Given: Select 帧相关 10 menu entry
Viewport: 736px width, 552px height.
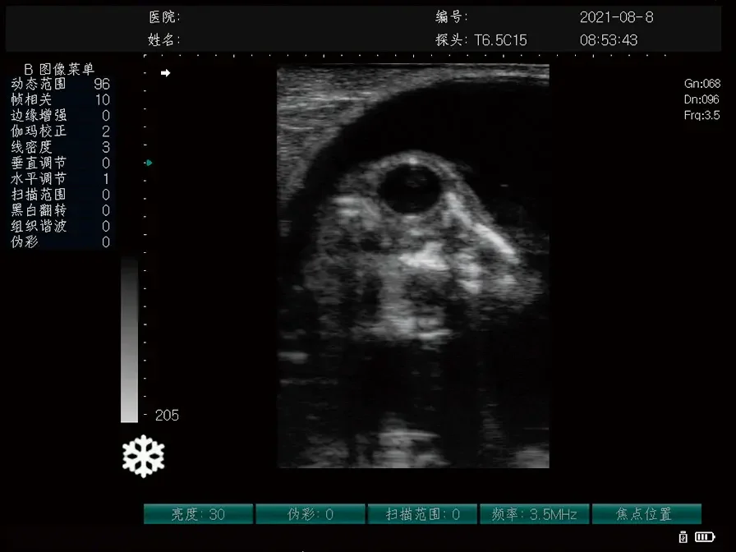Looking at the screenshot, I should pyautogui.click(x=61, y=99).
